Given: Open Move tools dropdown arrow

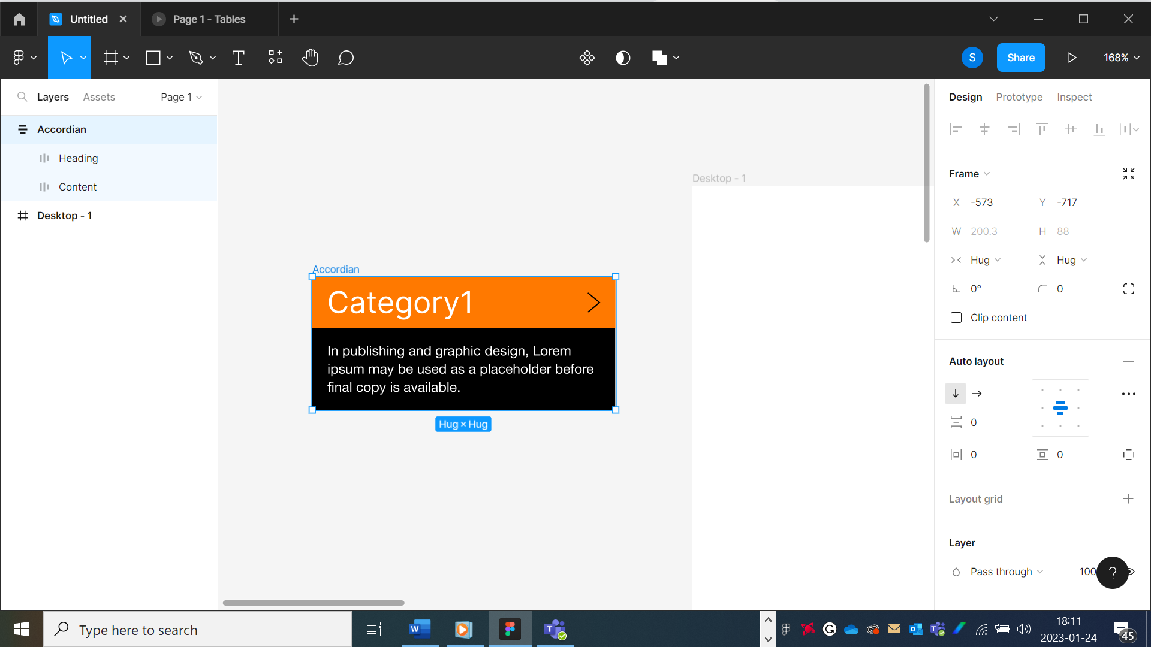Looking at the screenshot, I should [83, 58].
